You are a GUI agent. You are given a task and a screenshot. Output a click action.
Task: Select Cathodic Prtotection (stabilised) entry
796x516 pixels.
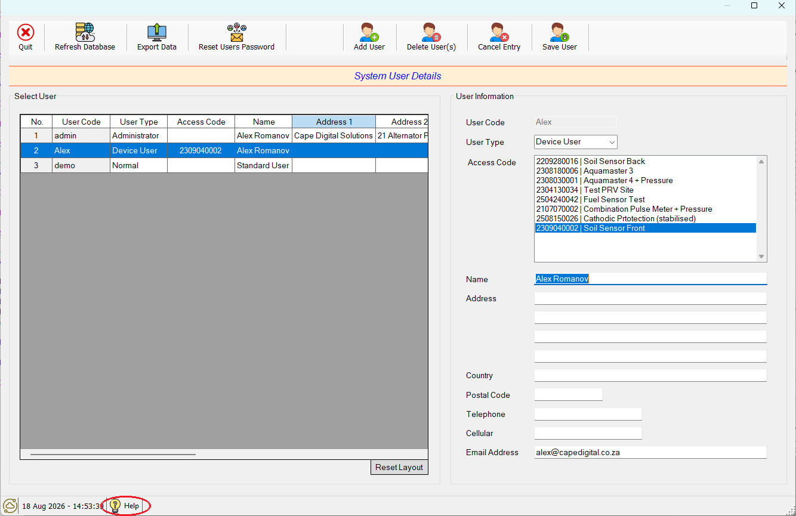coord(646,218)
